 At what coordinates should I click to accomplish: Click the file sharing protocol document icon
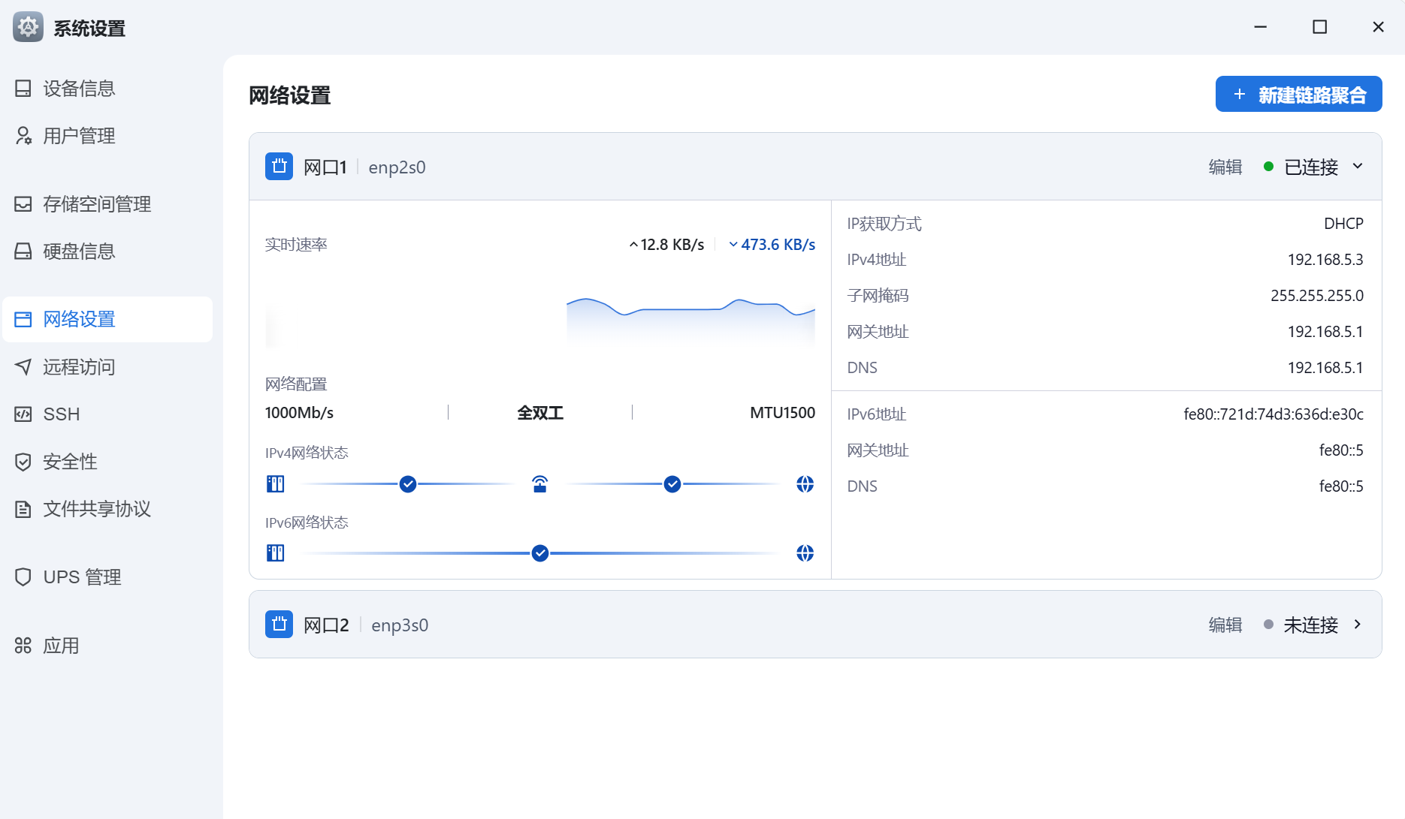coord(23,509)
